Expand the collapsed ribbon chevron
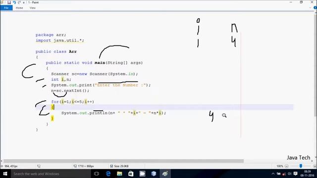317x178 pixels. (310, 8)
